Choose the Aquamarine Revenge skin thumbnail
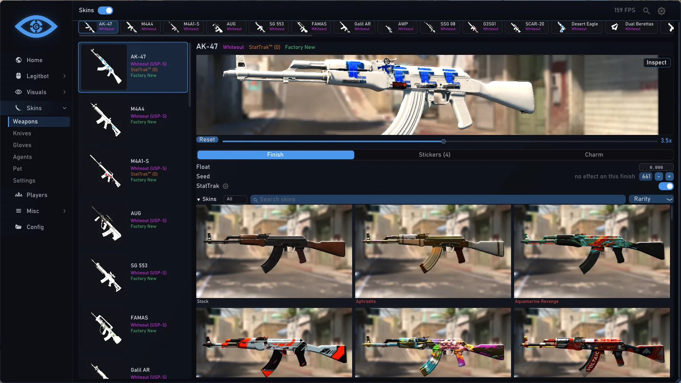This screenshot has height=383, width=681. (x=592, y=251)
